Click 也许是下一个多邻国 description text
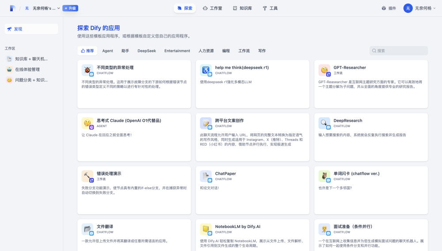 335,188
